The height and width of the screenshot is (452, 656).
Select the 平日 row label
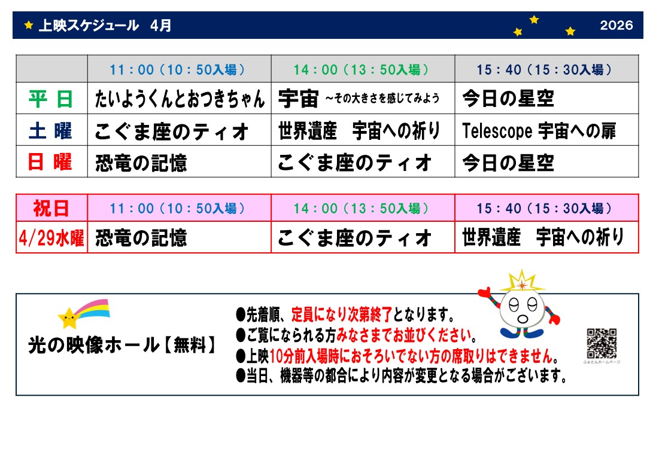(51, 98)
